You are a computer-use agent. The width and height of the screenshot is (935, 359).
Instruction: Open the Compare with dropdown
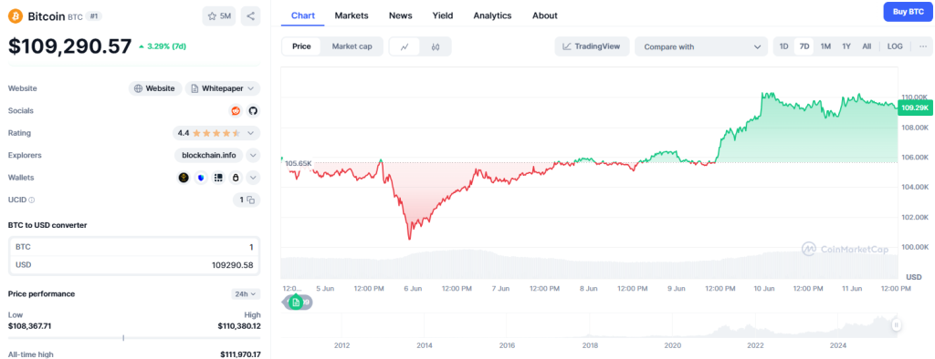[x=701, y=46]
